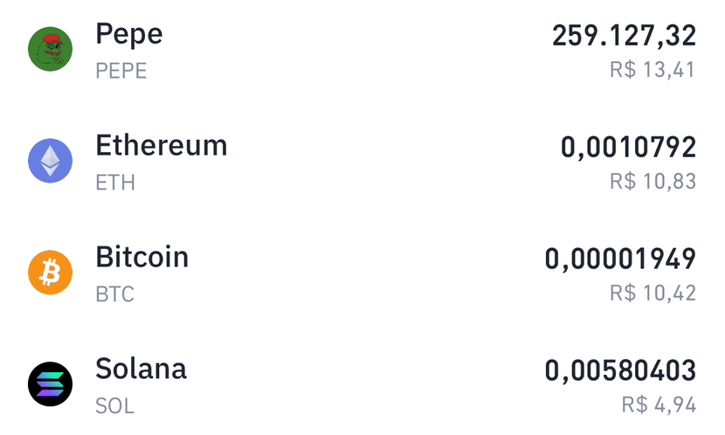Viewport: 725px width, 435px height.
Task: Select the BTC ticker label
Action: (x=114, y=294)
